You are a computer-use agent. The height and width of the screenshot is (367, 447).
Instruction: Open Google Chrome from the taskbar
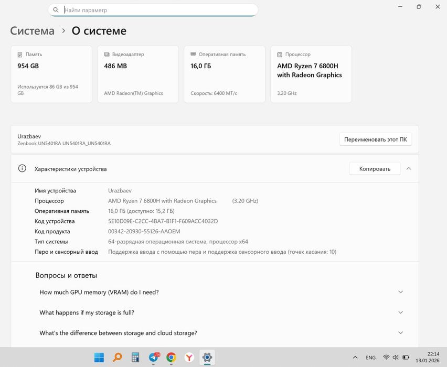(172, 358)
